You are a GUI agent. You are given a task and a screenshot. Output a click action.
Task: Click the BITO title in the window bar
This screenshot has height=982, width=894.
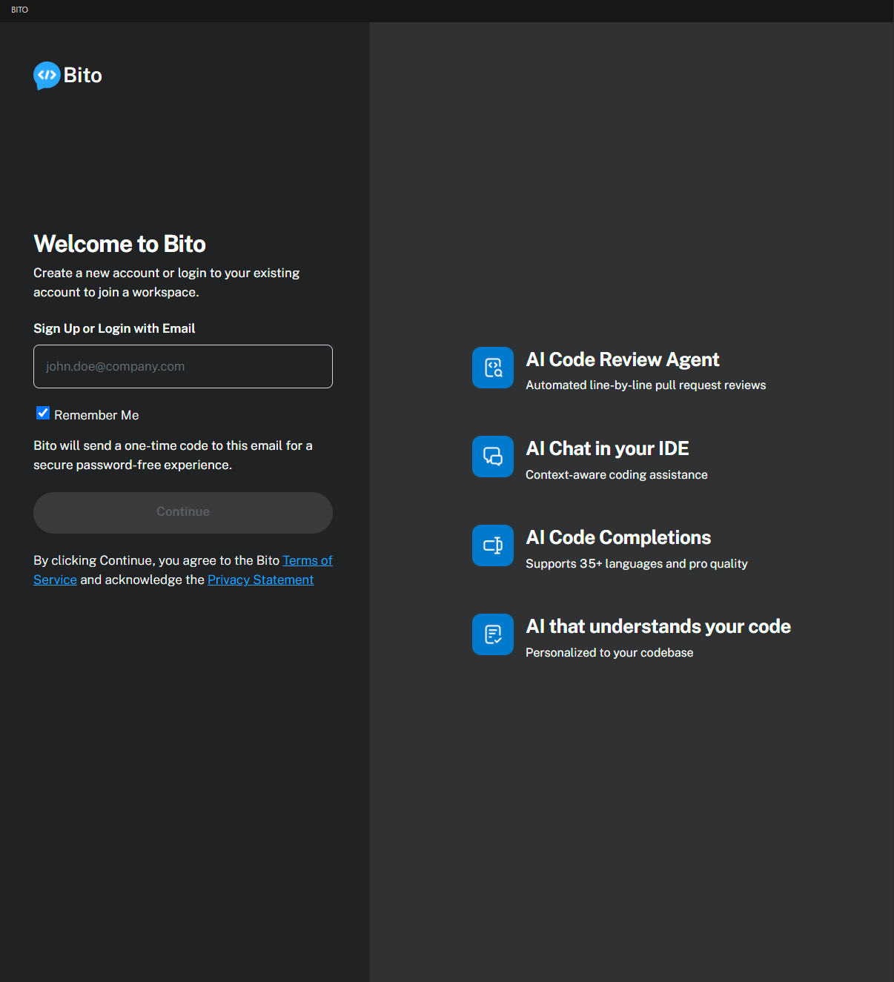pos(19,10)
